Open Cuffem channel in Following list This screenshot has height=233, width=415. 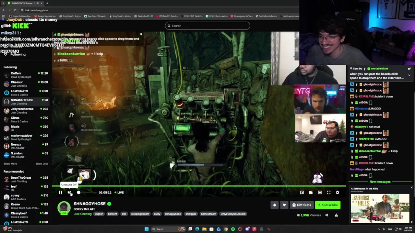pos(26,75)
